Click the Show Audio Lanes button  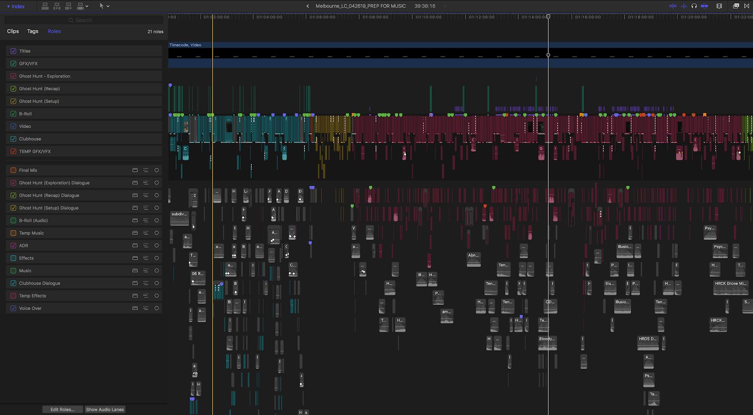105,409
